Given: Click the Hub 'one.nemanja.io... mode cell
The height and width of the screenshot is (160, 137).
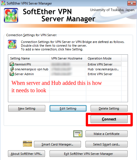Looking at the screenshot, I should coord(103,69).
